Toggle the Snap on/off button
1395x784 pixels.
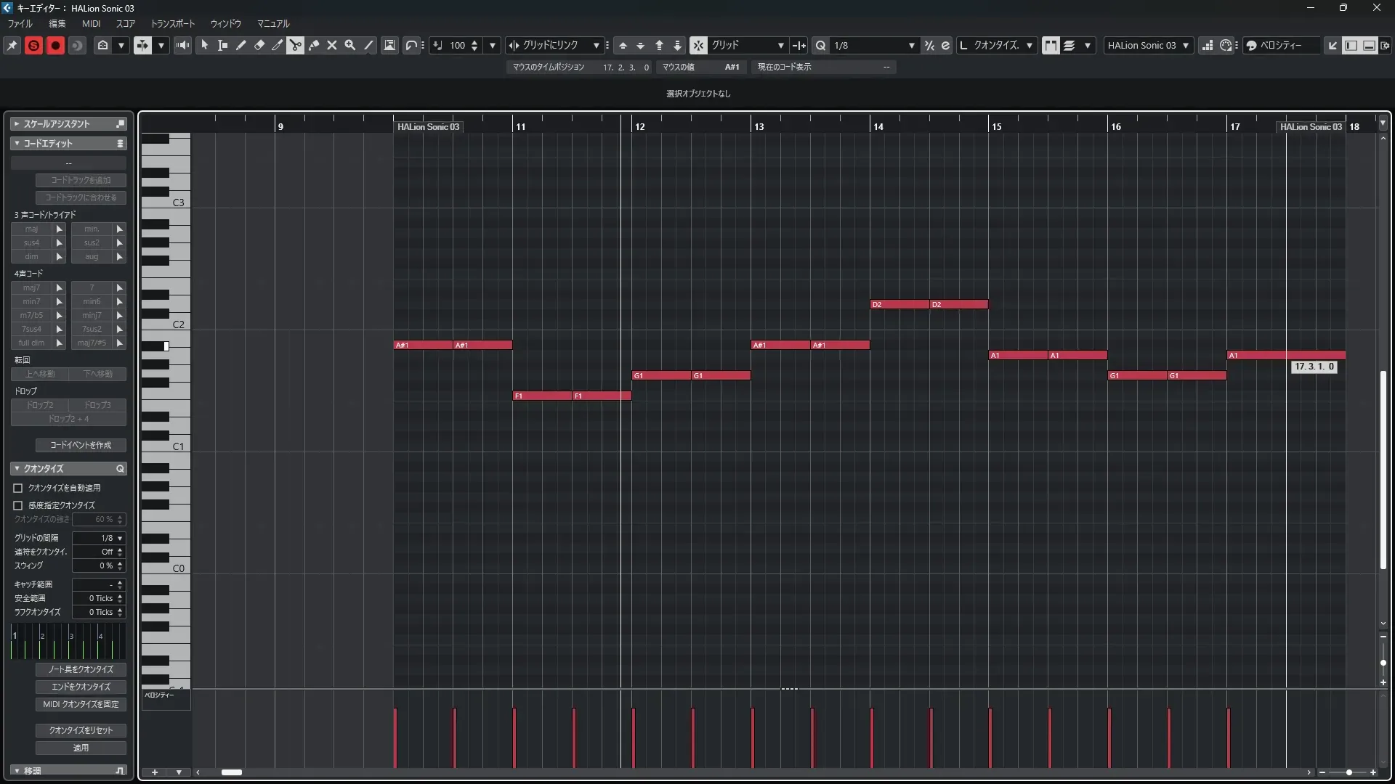(x=698, y=45)
